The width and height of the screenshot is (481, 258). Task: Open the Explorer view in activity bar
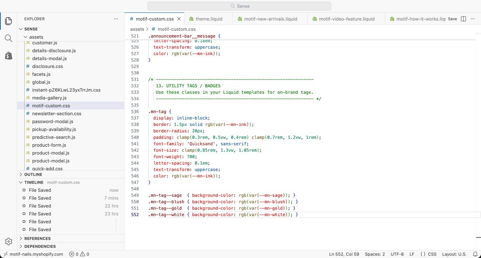(x=9, y=21)
